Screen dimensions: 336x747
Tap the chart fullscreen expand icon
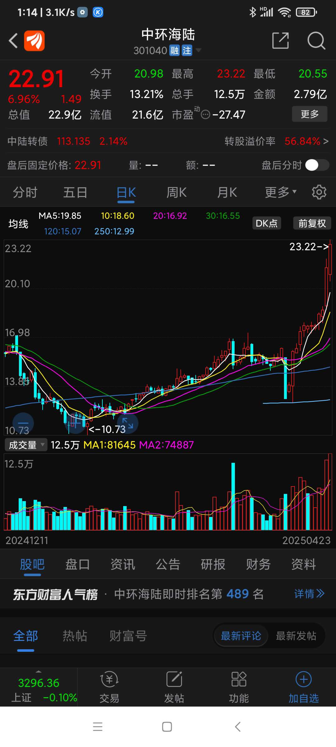[x=128, y=423]
